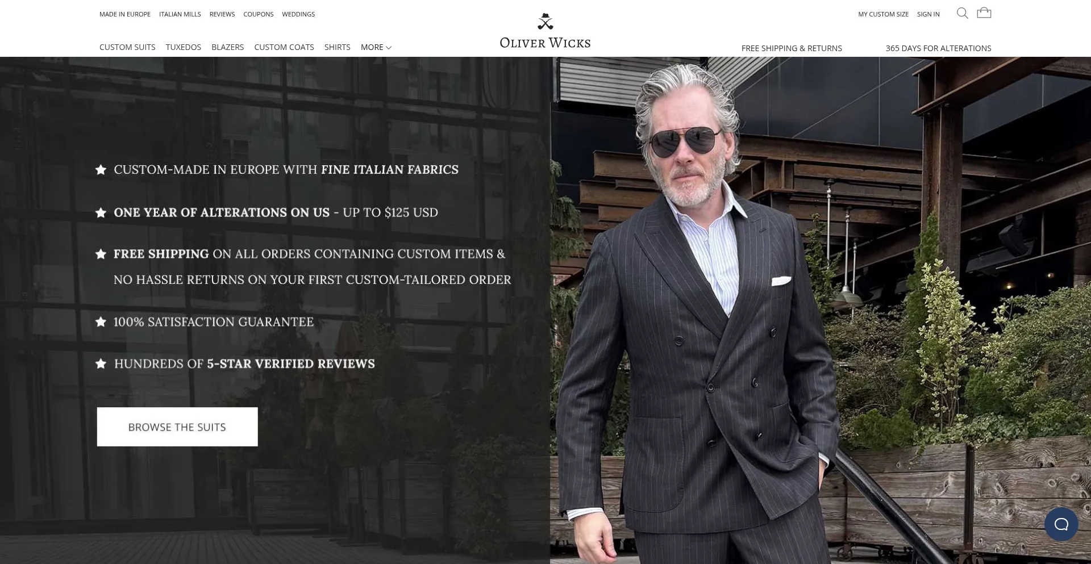Go to Tuxedos category
Image resolution: width=1091 pixels, height=564 pixels.
tap(184, 47)
